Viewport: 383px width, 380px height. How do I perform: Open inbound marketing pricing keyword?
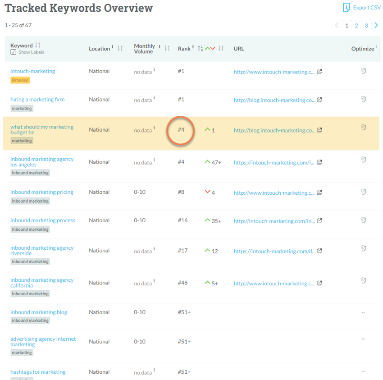click(42, 192)
